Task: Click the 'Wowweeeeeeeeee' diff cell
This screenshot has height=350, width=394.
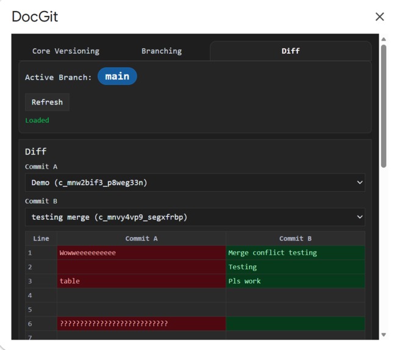Action: click(141, 253)
